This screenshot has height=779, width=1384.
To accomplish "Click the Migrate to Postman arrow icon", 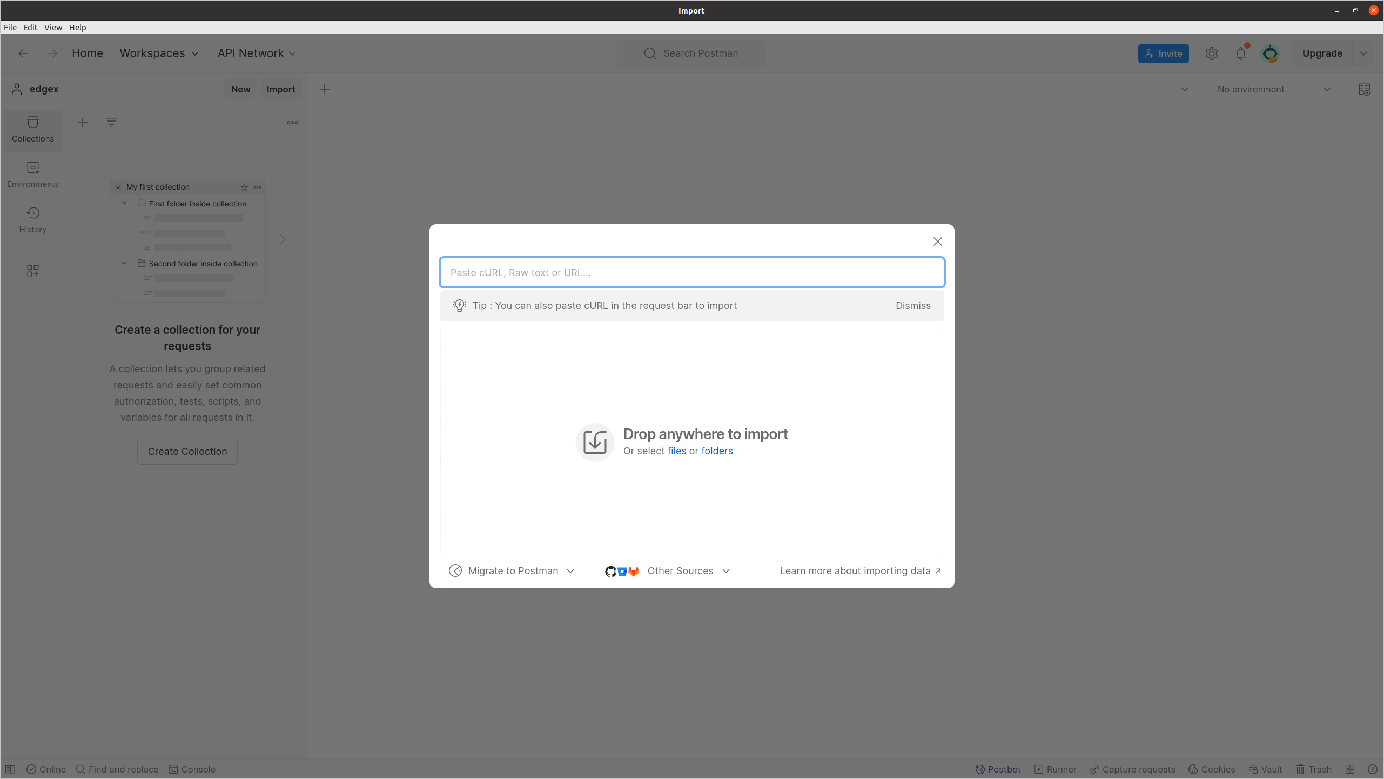I will click(455, 571).
